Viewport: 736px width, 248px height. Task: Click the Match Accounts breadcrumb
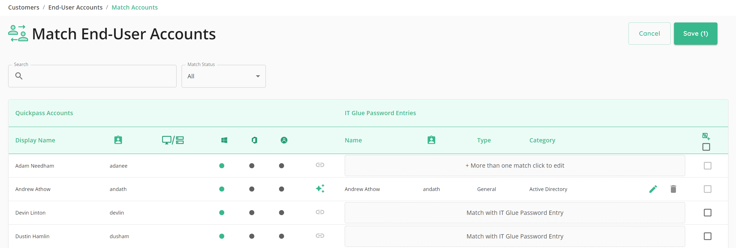[x=134, y=7]
